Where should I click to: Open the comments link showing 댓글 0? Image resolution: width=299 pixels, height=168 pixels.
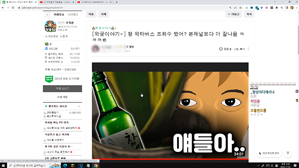click(225, 49)
